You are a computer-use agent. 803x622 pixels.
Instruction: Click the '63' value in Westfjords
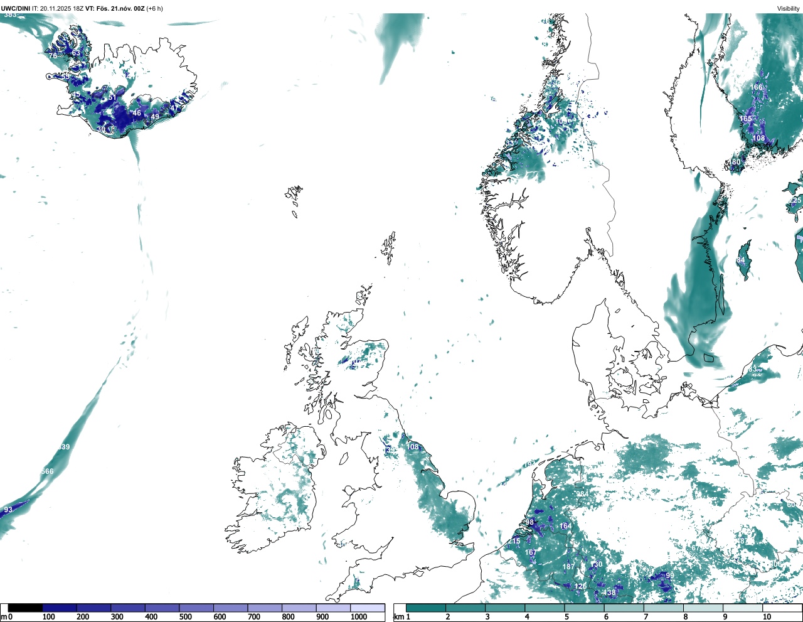tap(77, 53)
